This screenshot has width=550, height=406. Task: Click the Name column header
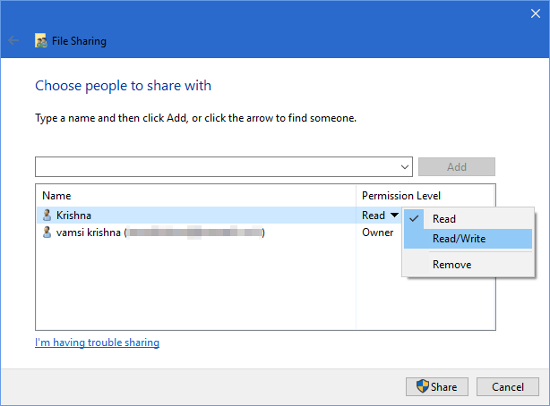(56, 195)
